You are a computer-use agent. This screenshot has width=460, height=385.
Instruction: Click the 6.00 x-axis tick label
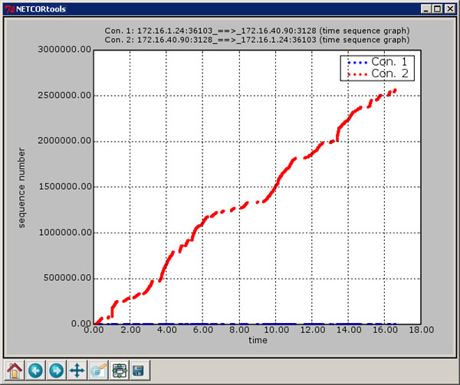point(203,330)
